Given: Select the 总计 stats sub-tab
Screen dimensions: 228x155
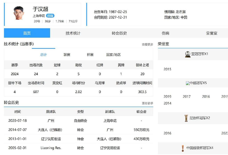Looking at the screenshot, I should [43, 55].
